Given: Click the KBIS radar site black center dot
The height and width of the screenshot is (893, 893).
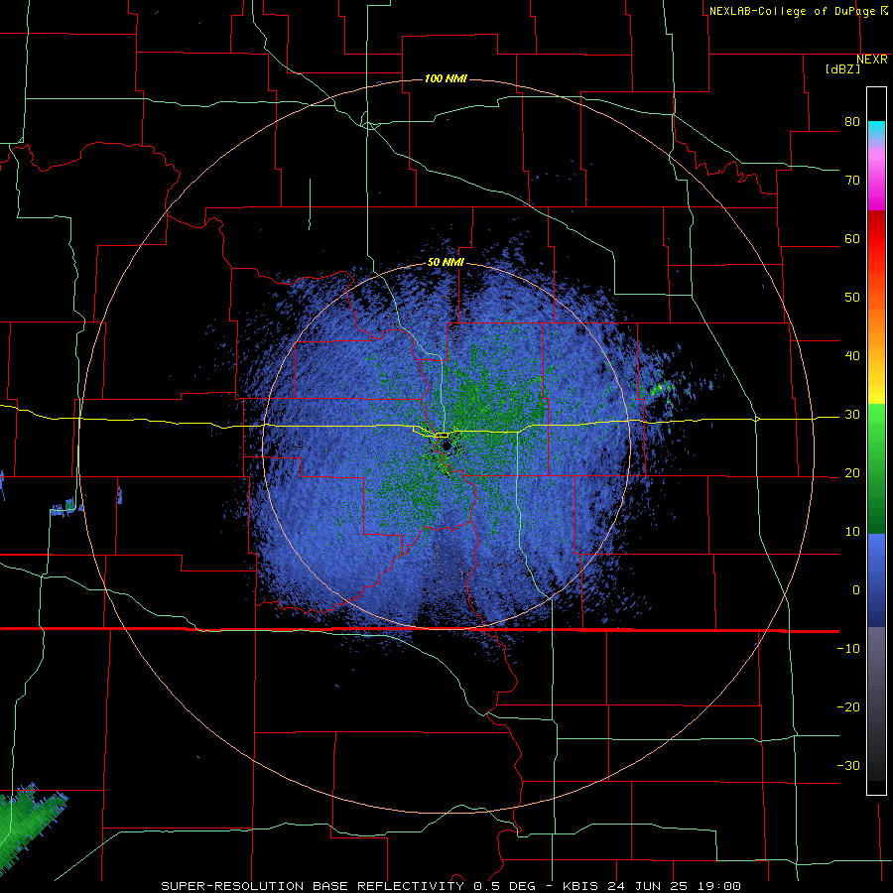Looking at the screenshot, I should (446, 446).
